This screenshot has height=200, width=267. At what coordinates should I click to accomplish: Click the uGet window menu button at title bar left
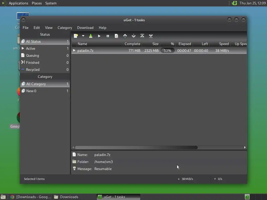[x=23, y=20]
